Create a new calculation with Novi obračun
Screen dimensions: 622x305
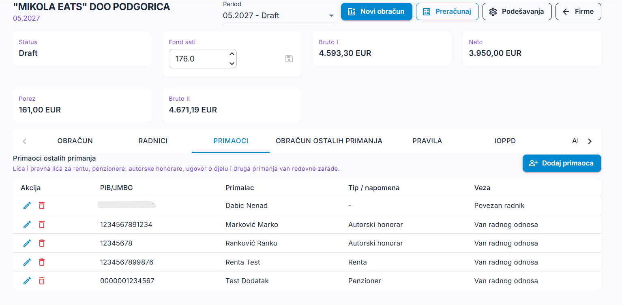tap(376, 11)
